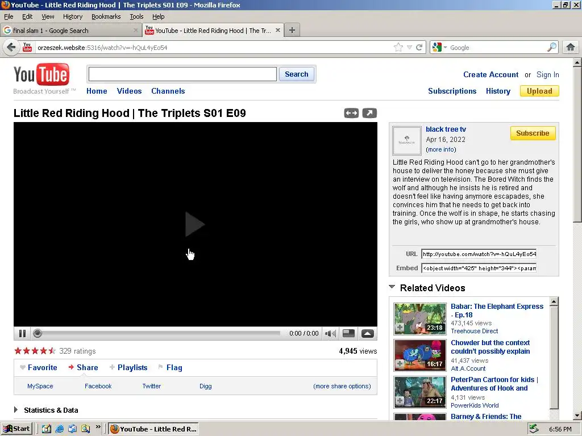This screenshot has height=436, width=582.
Task: Switch to the 'final slam 1 - Google Search' tab
Action: click(71, 31)
